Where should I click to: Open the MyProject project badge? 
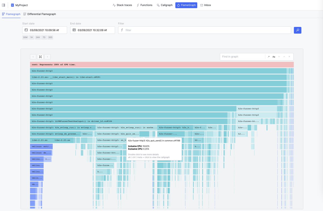tap(12, 5)
